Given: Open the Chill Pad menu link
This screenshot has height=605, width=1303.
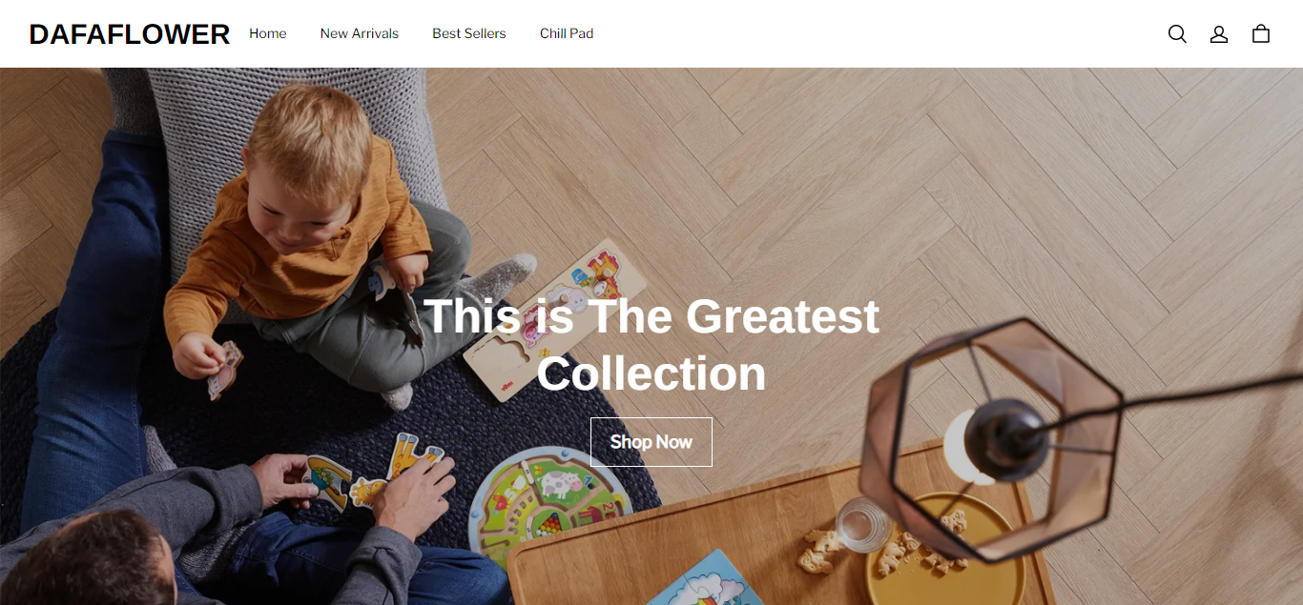Looking at the screenshot, I should (567, 33).
